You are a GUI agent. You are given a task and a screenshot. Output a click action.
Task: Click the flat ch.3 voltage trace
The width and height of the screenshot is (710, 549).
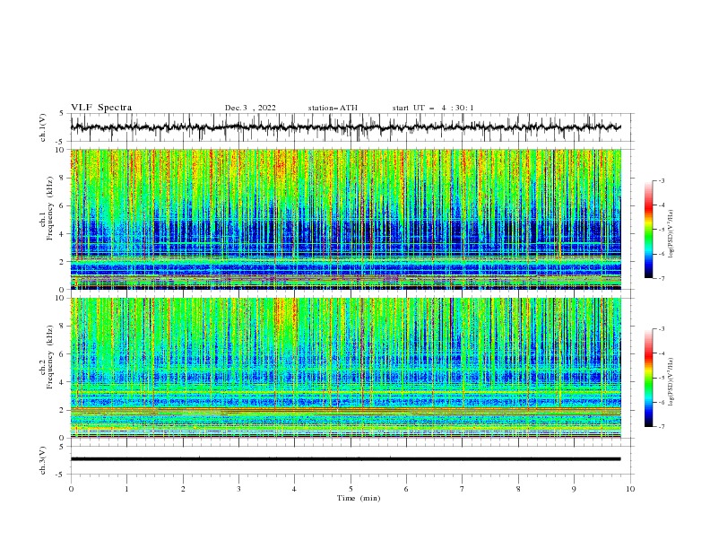click(x=345, y=459)
